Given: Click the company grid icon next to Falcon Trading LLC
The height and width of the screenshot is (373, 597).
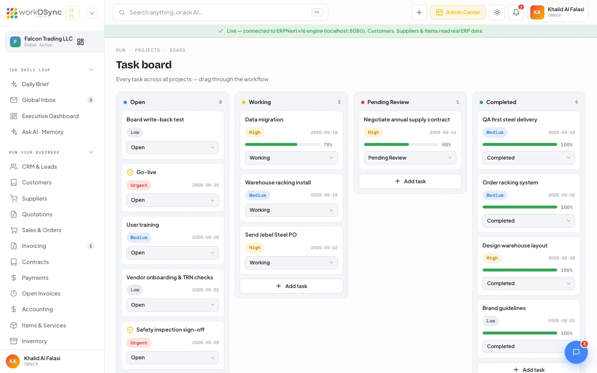Looking at the screenshot, I should (80, 42).
